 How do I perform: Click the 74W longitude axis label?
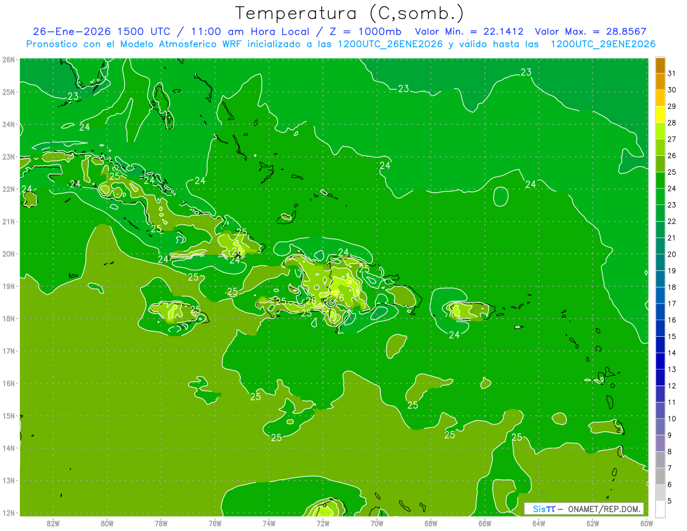(269, 523)
